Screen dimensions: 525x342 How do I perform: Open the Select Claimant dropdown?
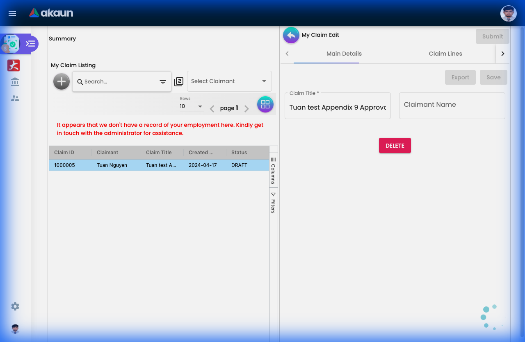pyautogui.click(x=229, y=81)
